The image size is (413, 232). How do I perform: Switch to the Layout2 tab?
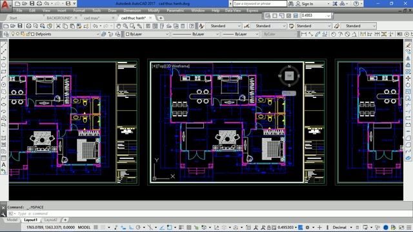(x=50, y=220)
